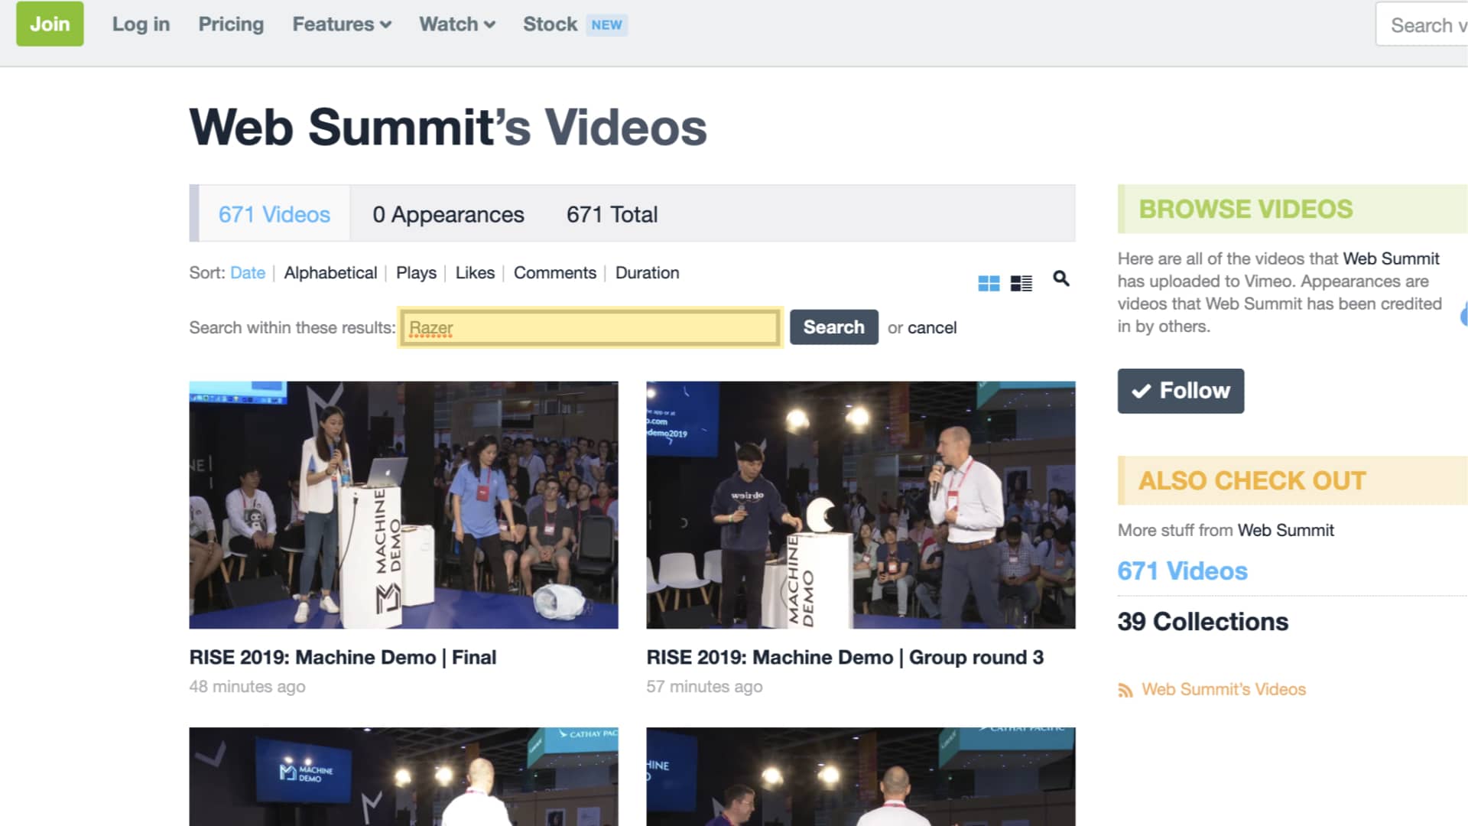This screenshot has height=826, width=1468.
Task: Click the search within results input field
Action: pyautogui.click(x=589, y=327)
